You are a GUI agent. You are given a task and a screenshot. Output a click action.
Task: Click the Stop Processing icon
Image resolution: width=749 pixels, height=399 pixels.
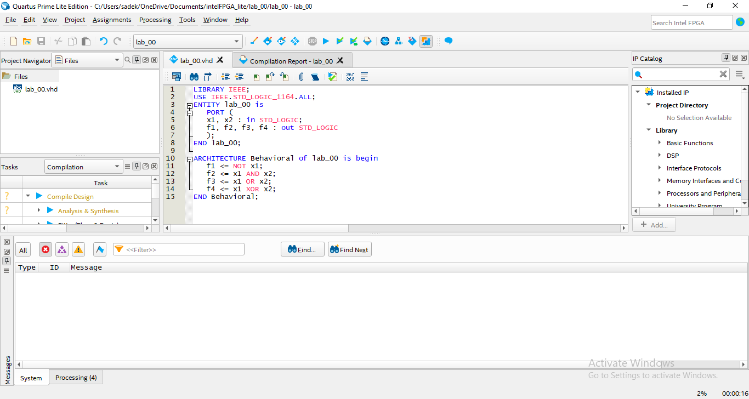point(312,41)
